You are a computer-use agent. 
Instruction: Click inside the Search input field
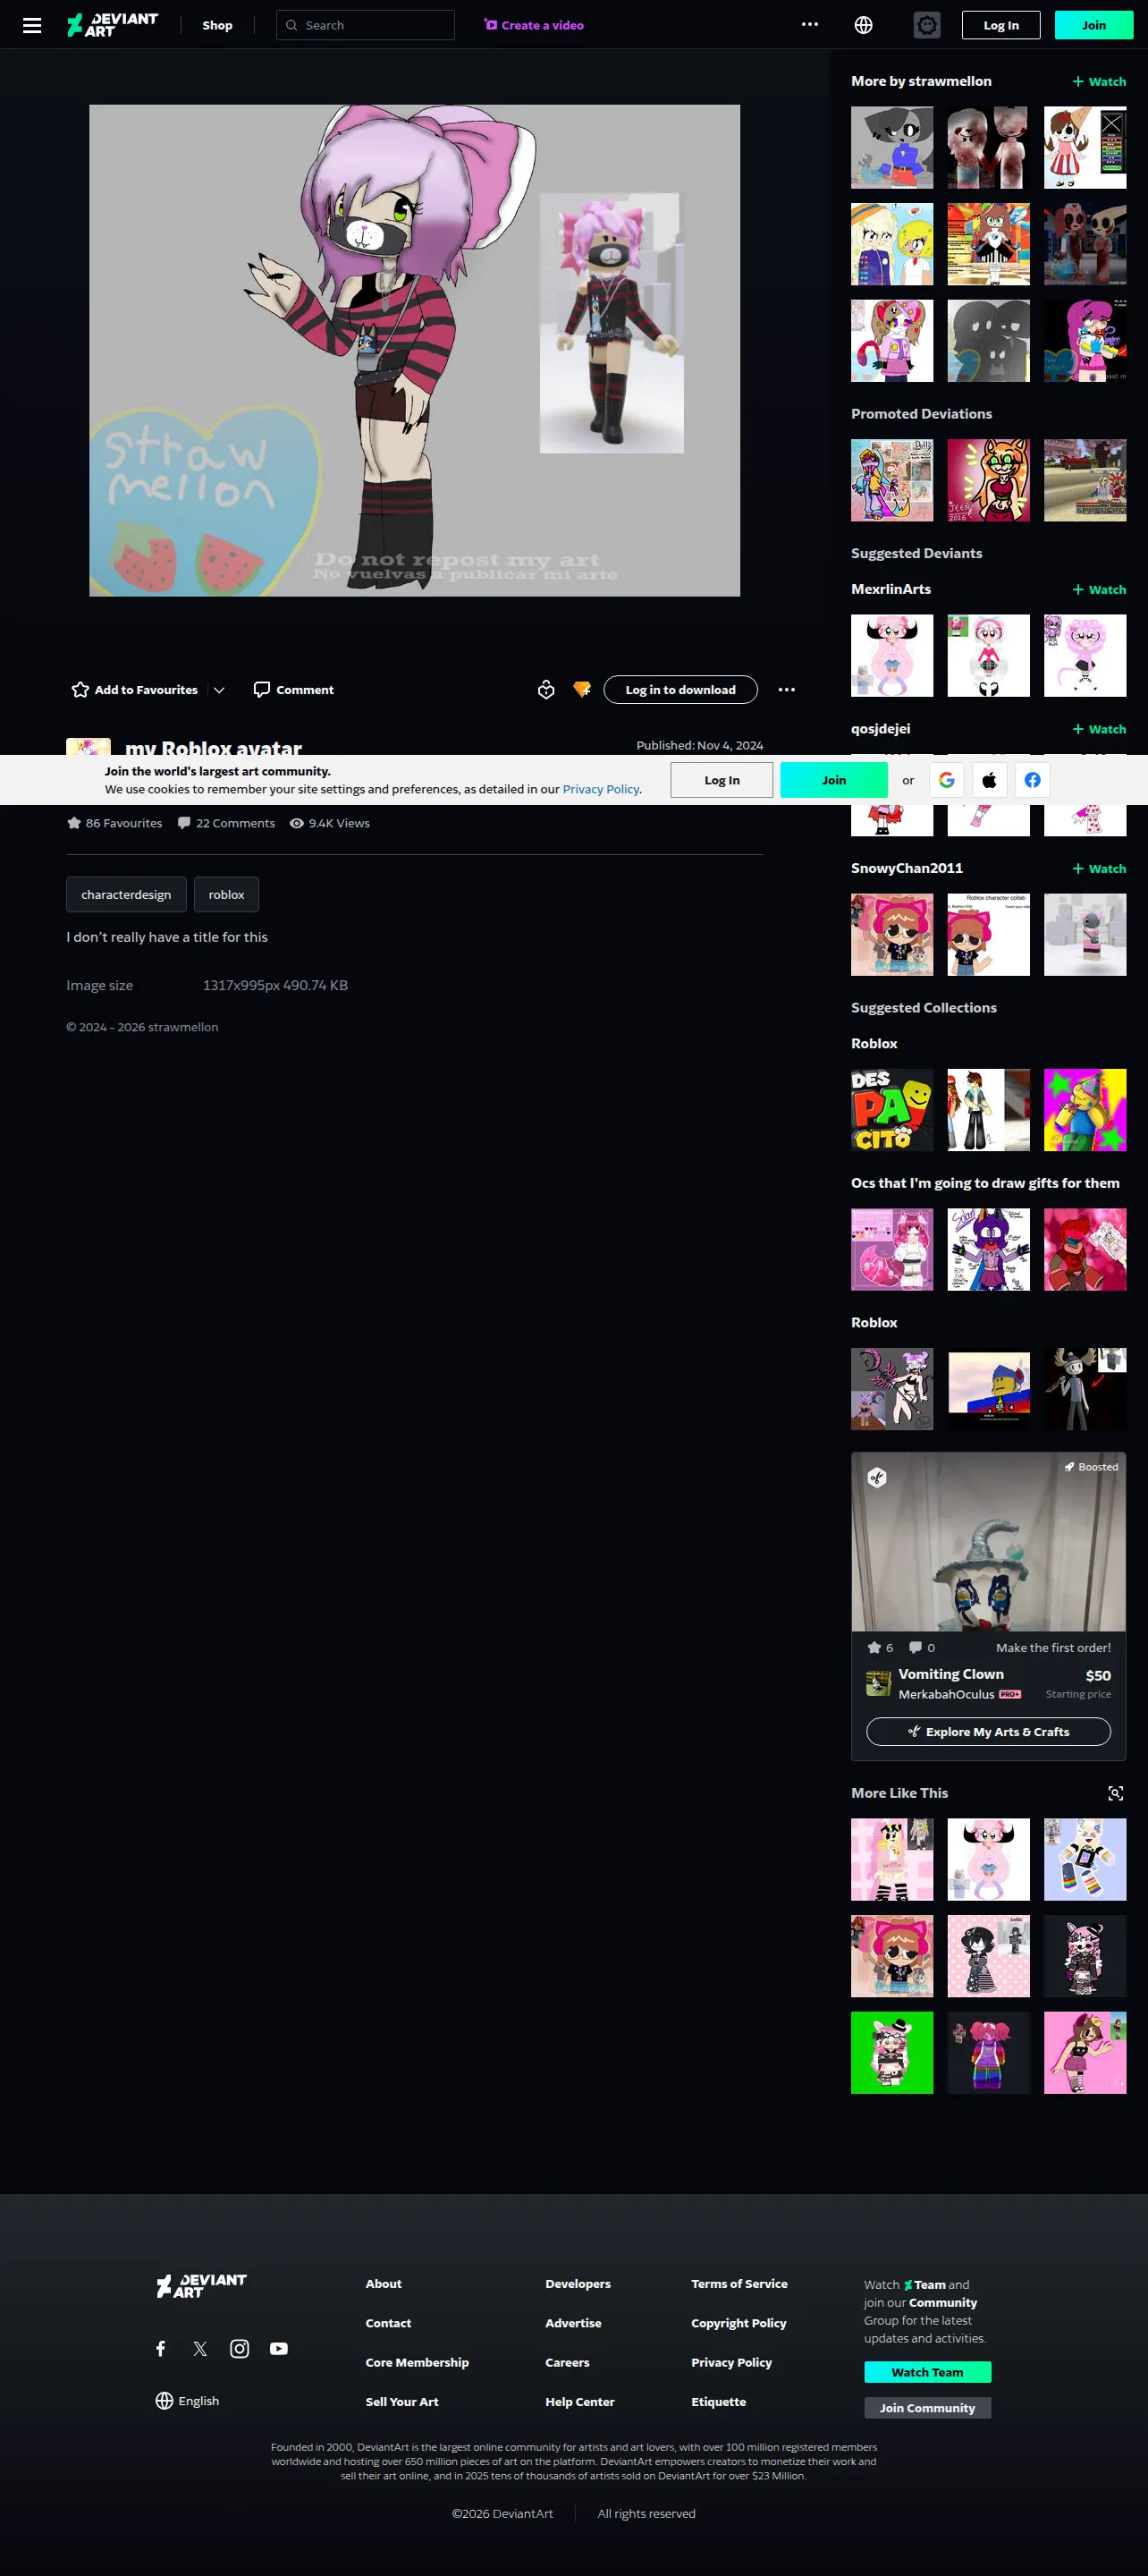pos(365,25)
